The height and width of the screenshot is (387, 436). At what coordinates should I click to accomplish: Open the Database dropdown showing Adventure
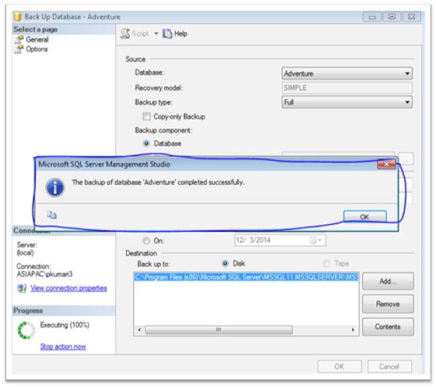tap(347, 73)
